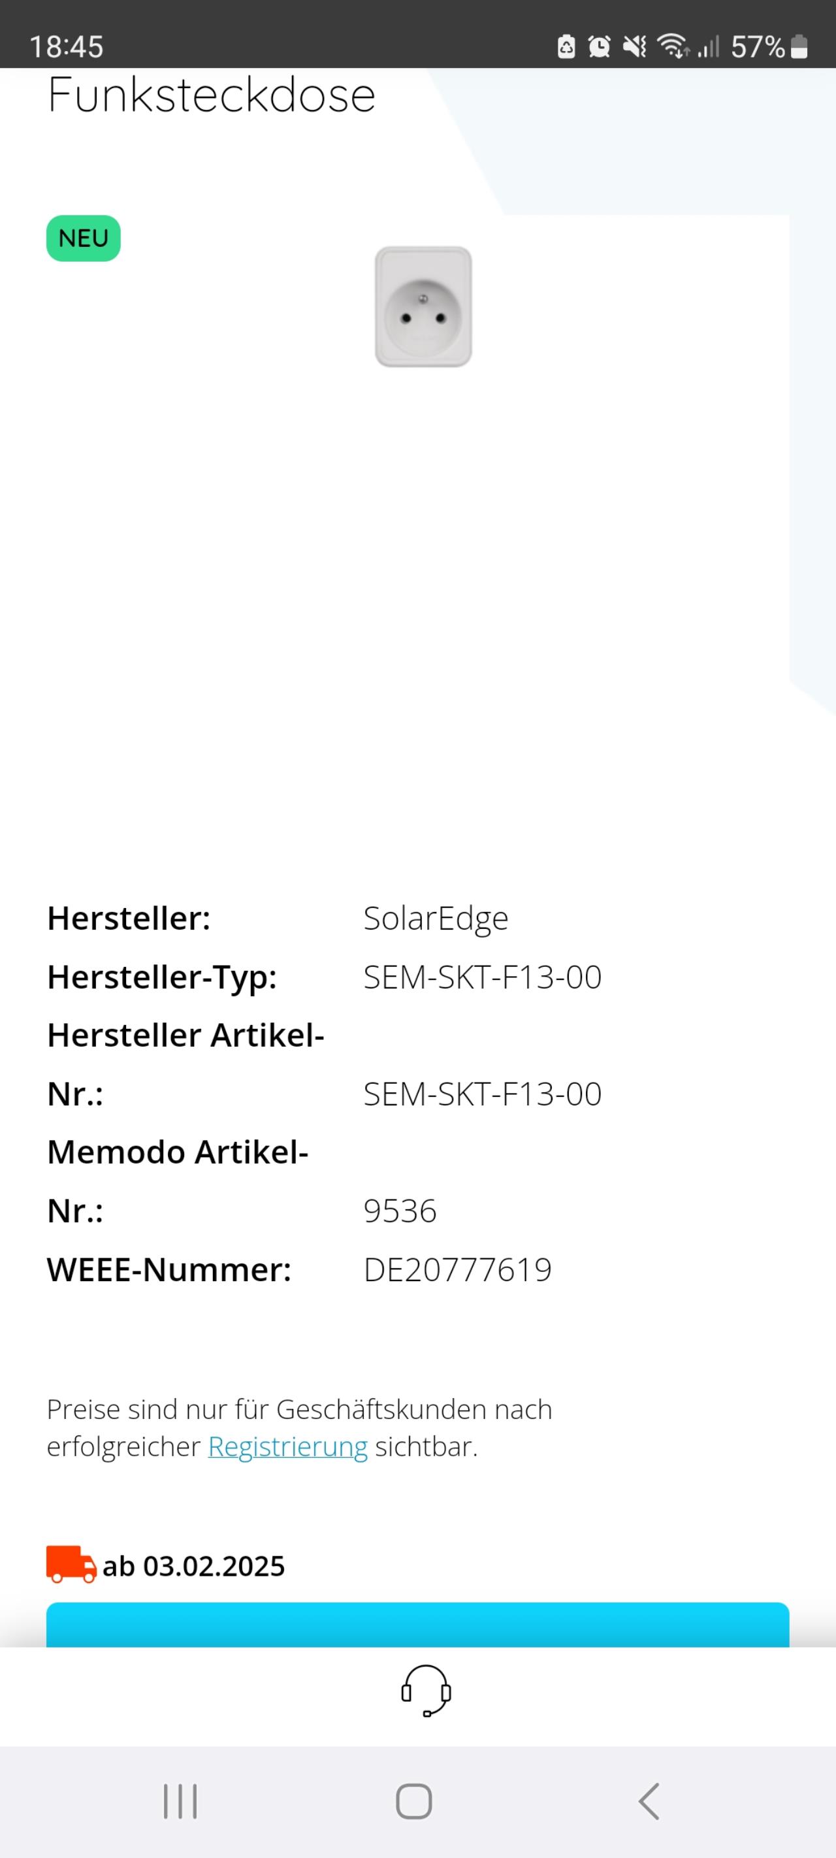Tap the recycling battery saver icon
The image size is (836, 1858).
(x=566, y=46)
